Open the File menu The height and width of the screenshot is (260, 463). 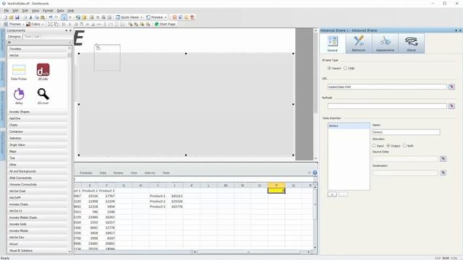(7, 11)
